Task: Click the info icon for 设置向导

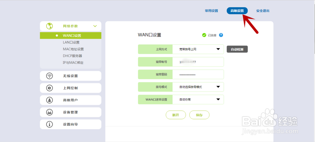Action: (49, 124)
